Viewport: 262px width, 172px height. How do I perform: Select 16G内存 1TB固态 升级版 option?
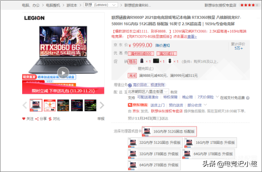tap(211, 142)
